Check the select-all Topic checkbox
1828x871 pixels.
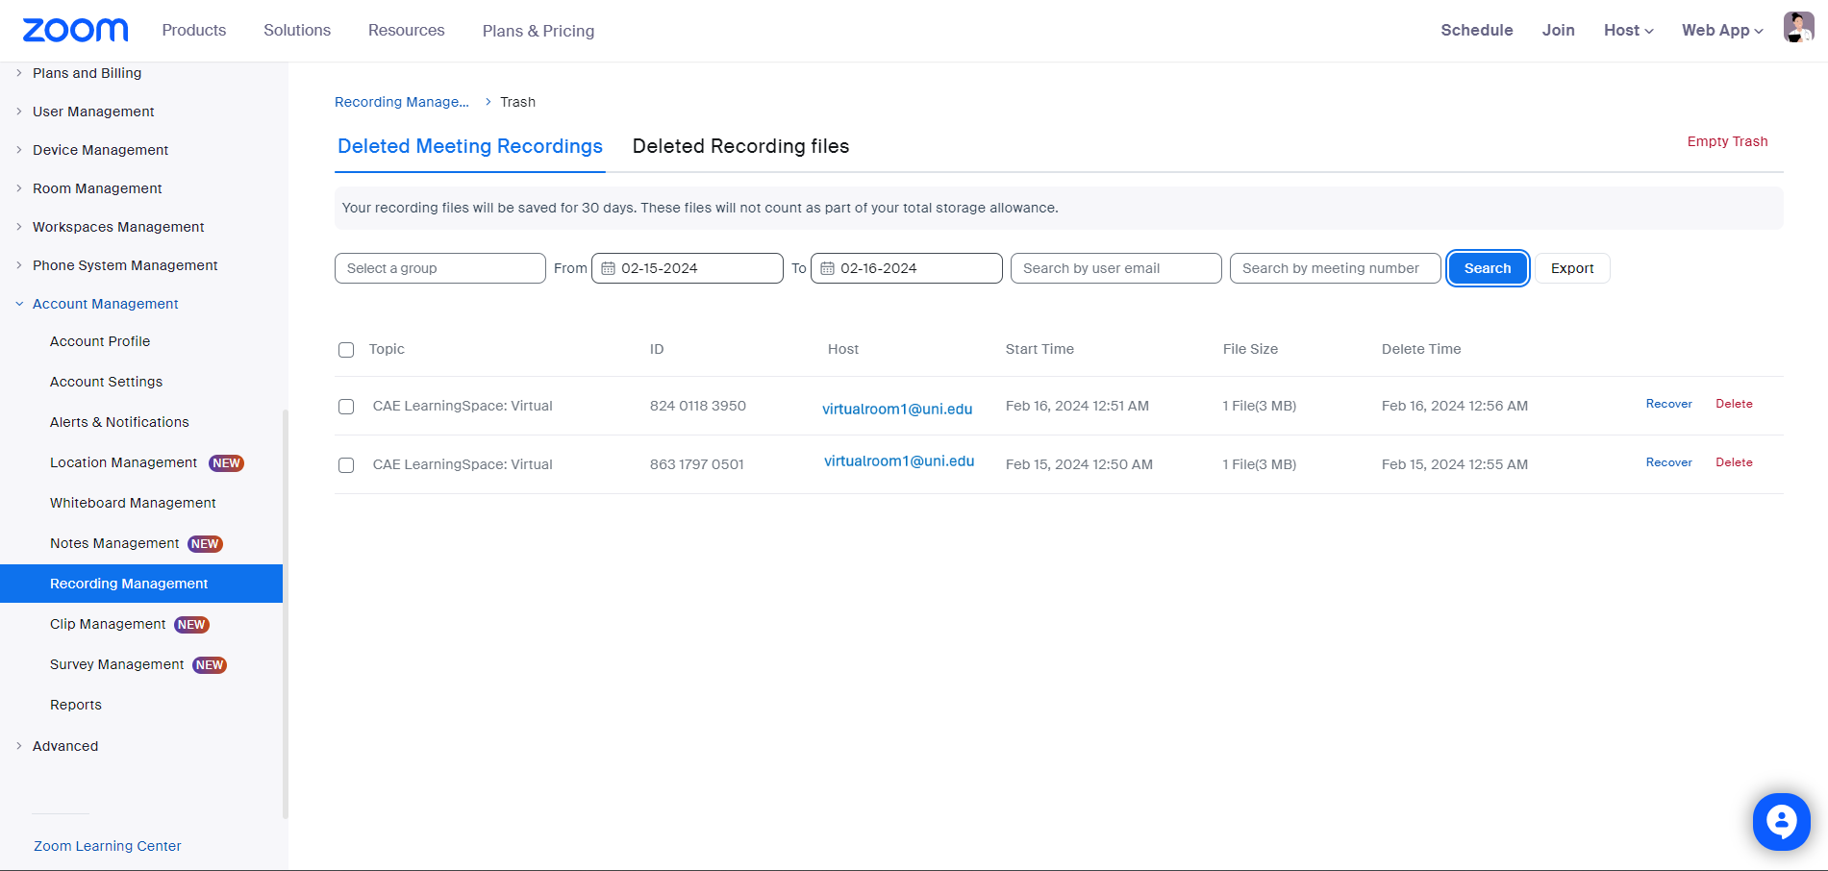click(346, 350)
